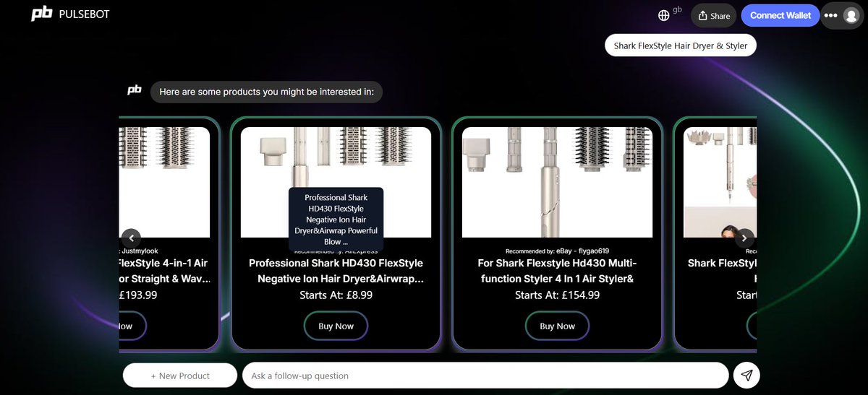Click the Shark FlexStyle Hair Dryer & Styler query bubble
The height and width of the screenshot is (395, 868).
(x=681, y=45)
